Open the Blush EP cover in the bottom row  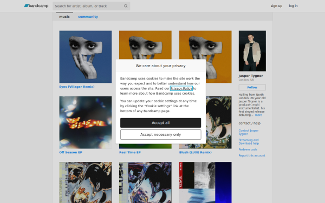click(86, 182)
